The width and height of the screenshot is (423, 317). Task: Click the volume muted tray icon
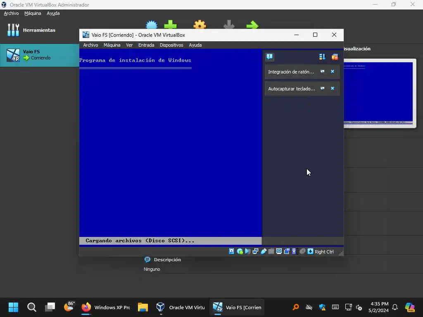click(x=359, y=307)
